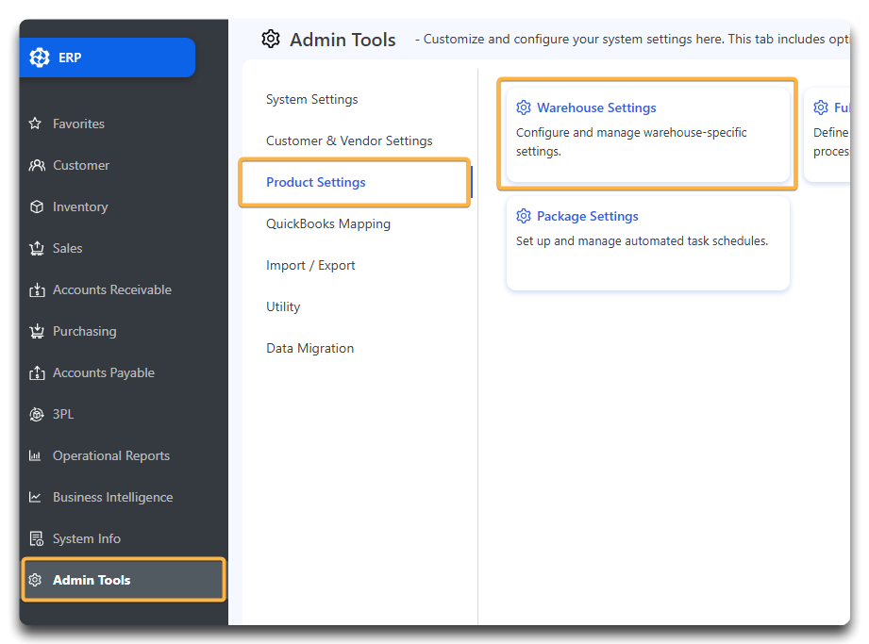Open Purchasing from the sidebar
This screenshot has height=644, width=869.
click(x=84, y=331)
